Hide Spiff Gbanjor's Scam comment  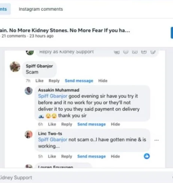click(x=103, y=81)
